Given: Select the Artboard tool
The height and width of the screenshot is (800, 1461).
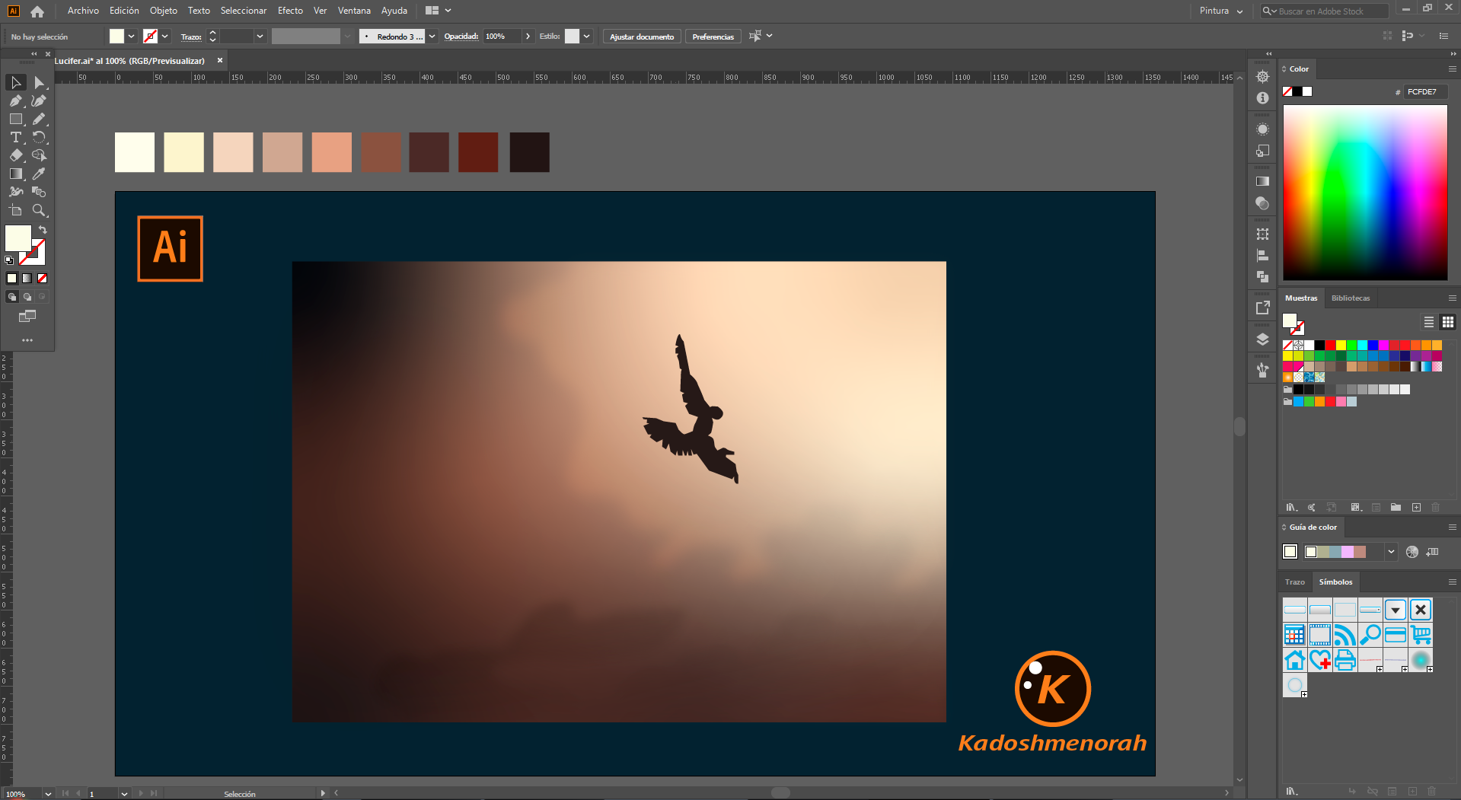Looking at the screenshot, I should coord(16,210).
